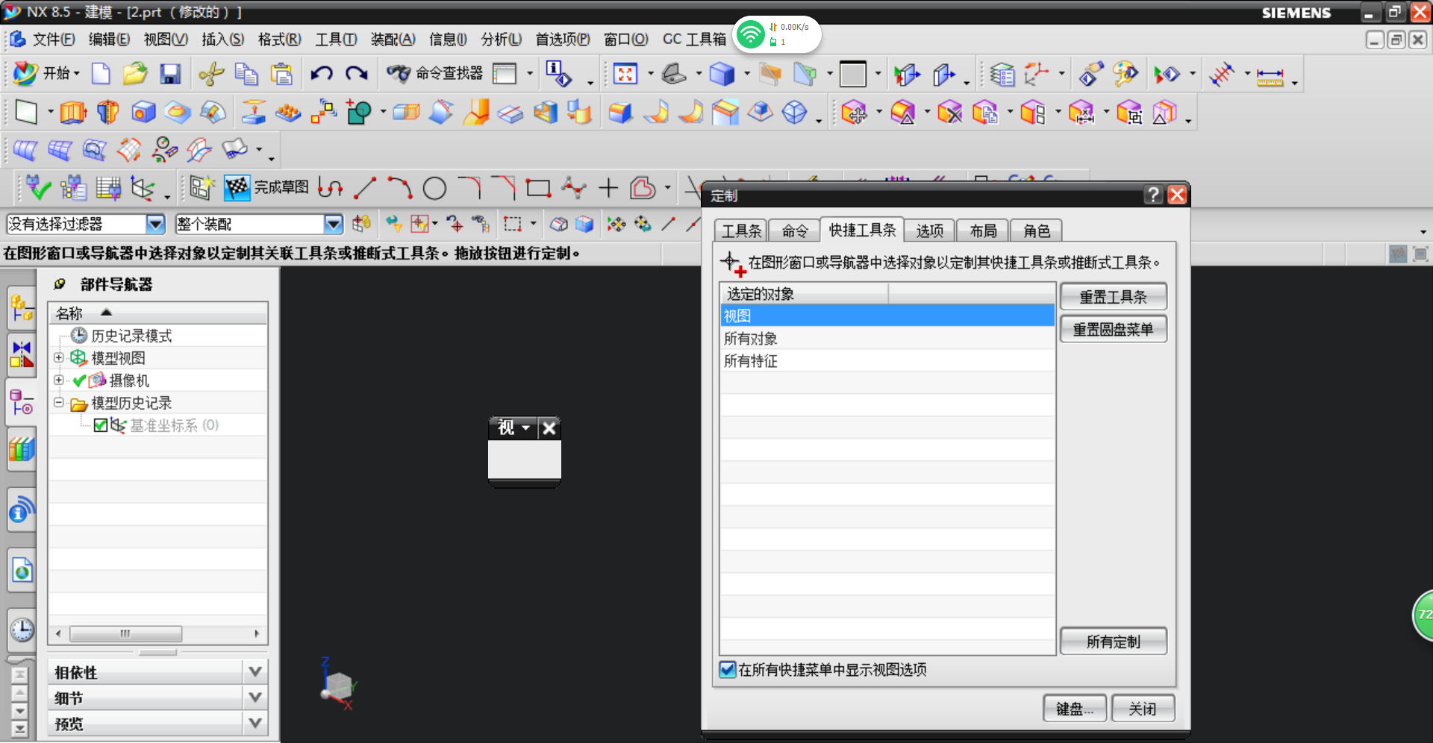Click the 重置工具条 button

1113,297
